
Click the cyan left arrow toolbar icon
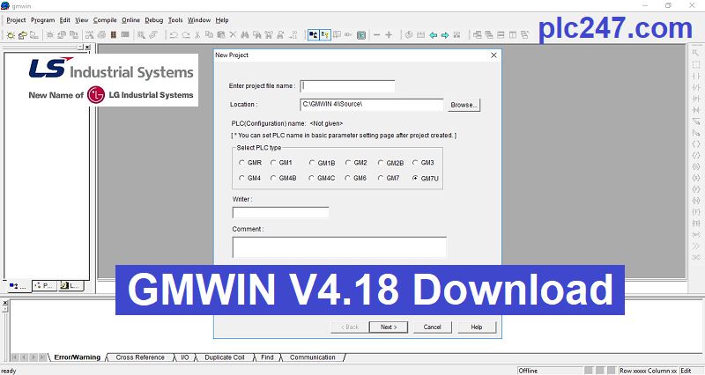[x=433, y=35]
